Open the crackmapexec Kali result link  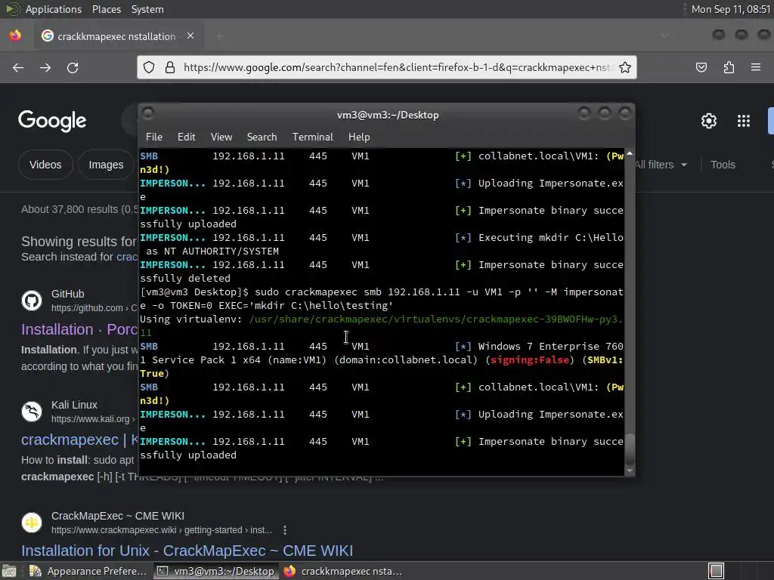pyautogui.click(x=79, y=440)
